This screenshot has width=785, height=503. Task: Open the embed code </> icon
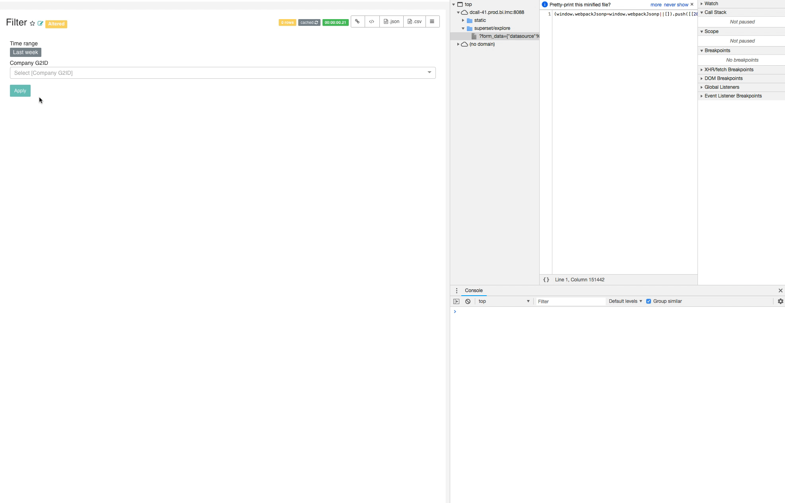pos(371,21)
